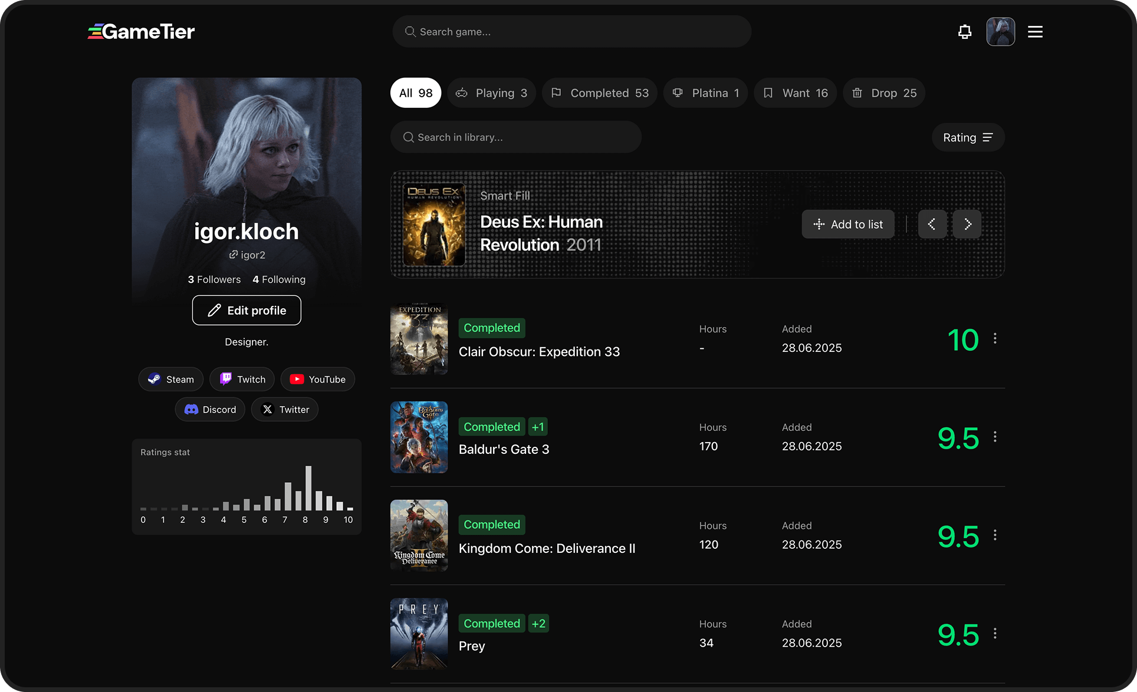Select the Platina filter
Viewport: 1137px width, 692px height.
pos(705,93)
